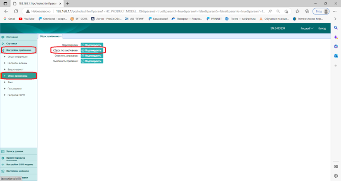Click the Состояние monitor icon
Screen dimensions: 341x181
(x=3, y=37)
